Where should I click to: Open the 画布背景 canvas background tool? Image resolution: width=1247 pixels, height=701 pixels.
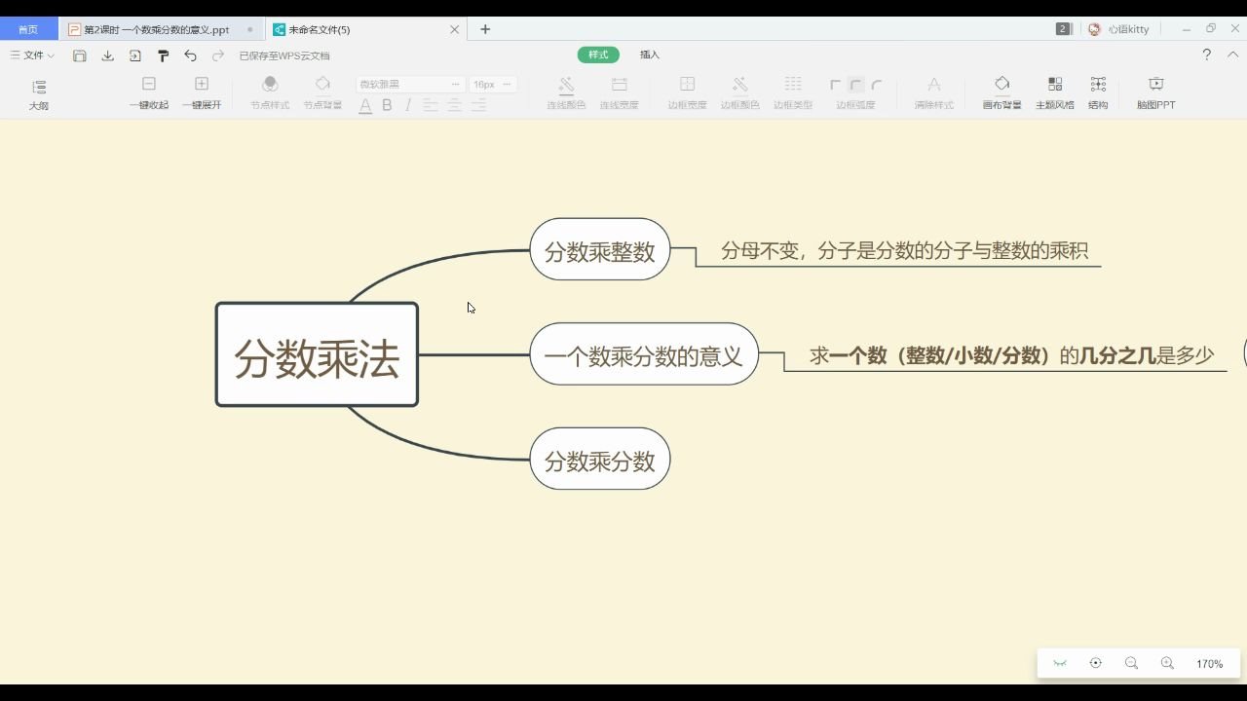1002,93
